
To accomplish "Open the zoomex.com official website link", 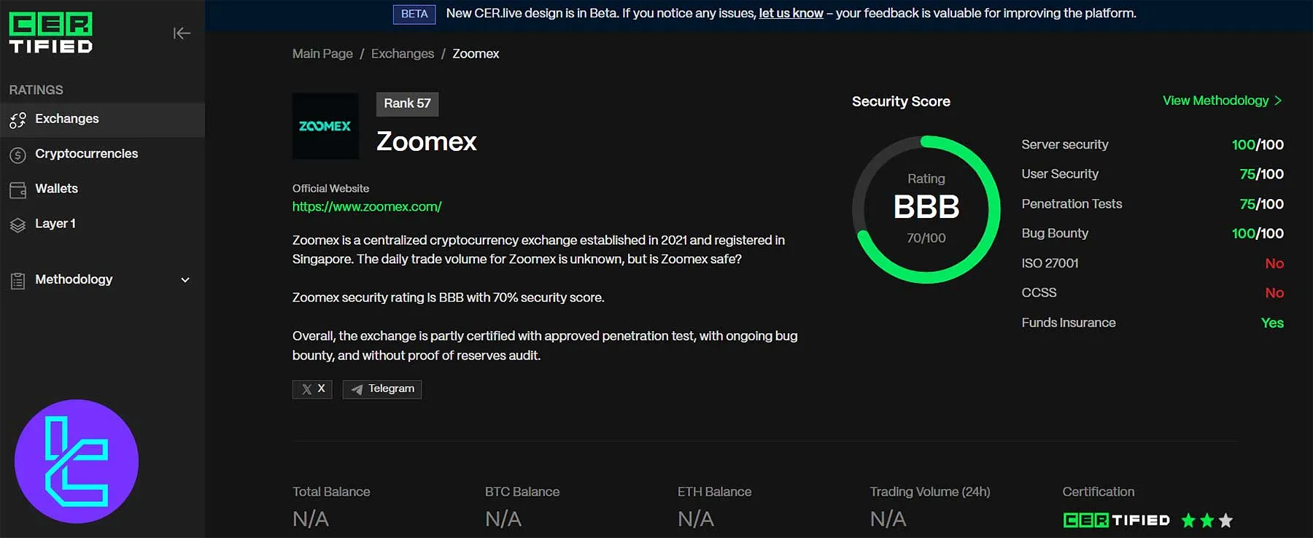I will point(367,207).
